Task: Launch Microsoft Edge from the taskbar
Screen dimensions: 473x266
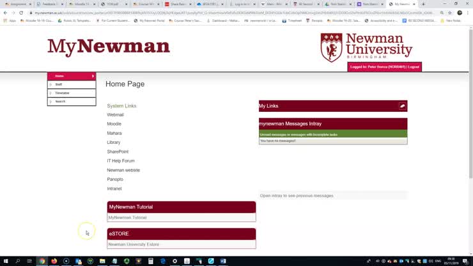Action: (x=163, y=261)
